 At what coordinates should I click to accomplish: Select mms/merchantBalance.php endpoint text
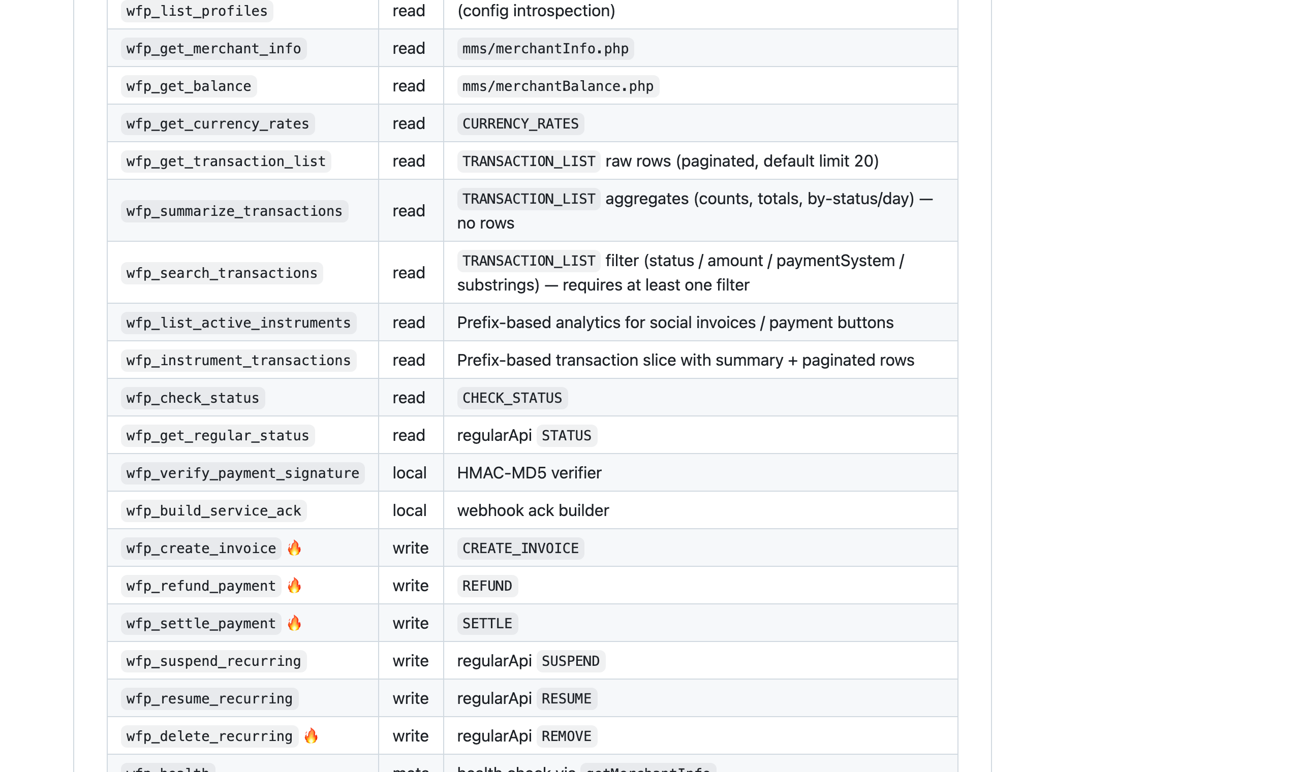click(x=558, y=86)
